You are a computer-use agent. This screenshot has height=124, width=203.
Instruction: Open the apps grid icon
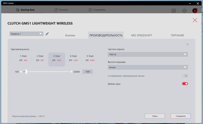click(x=174, y=11)
